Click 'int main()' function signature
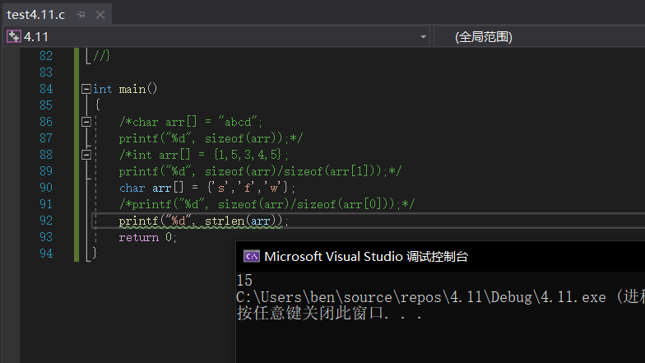The width and height of the screenshot is (645, 363). (125, 89)
